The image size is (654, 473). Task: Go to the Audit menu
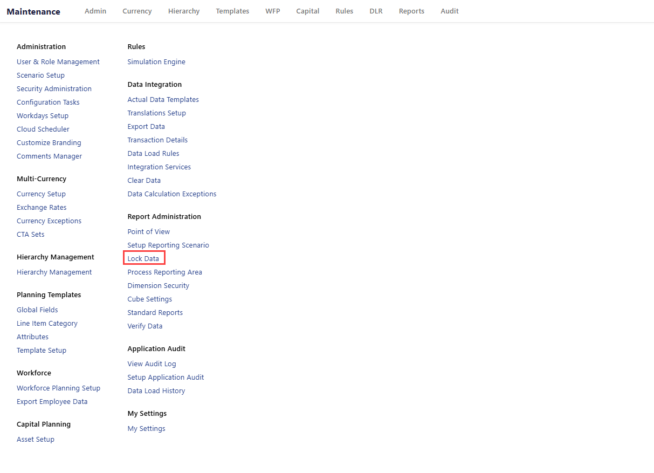pyautogui.click(x=450, y=11)
